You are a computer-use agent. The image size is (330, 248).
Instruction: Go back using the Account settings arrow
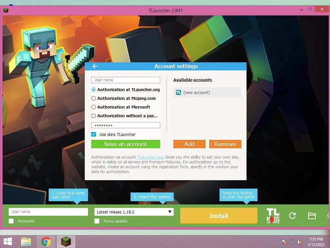pyautogui.click(x=95, y=66)
